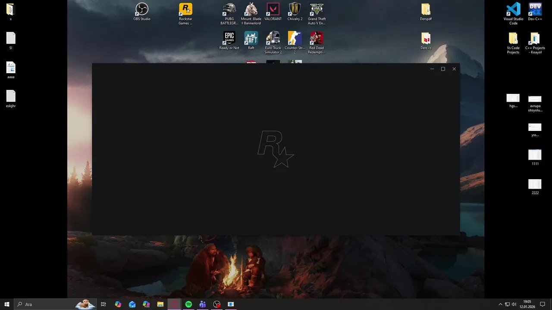552x310 pixels.
Task: Open Microsoft 365 from the taskbar
Action: coord(146,304)
